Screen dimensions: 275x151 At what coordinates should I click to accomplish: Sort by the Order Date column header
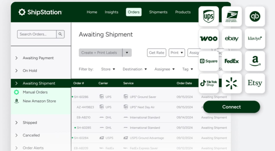coord(184,83)
